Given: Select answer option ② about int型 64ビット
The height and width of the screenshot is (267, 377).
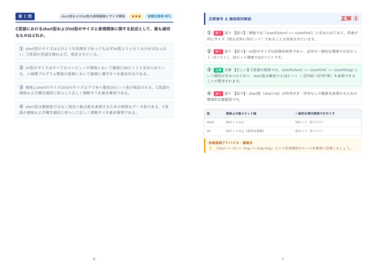Looking at the screenshot, I should (x=94, y=71).
